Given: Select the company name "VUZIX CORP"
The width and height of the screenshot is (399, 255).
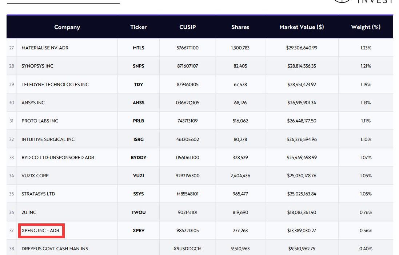Looking at the screenshot, I should (x=35, y=176).
